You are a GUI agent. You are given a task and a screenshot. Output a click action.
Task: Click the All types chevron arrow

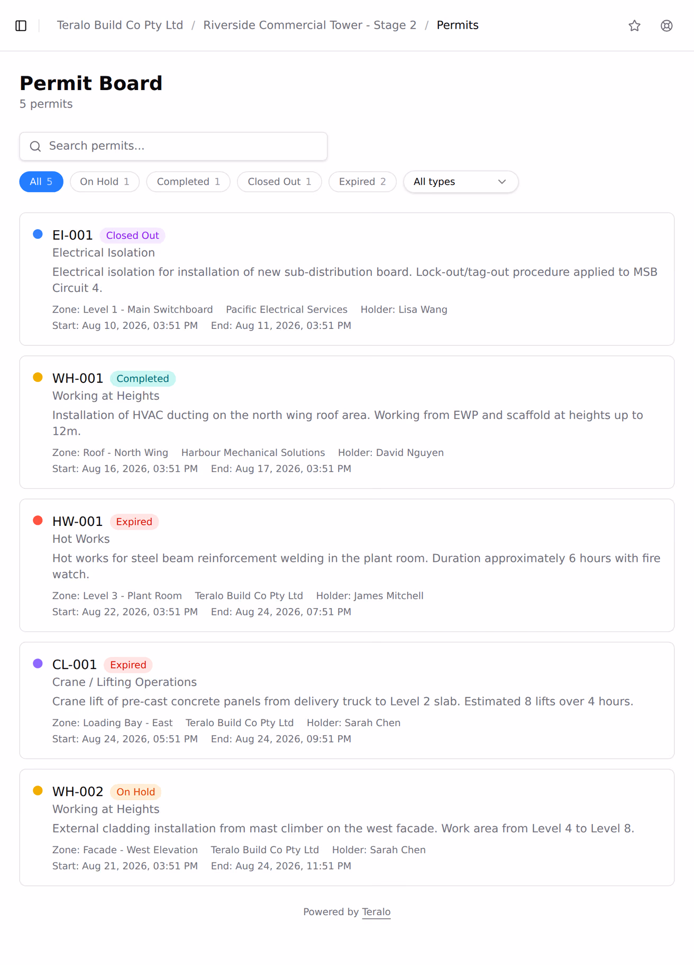pyautogui.click(x=502, y=182)
